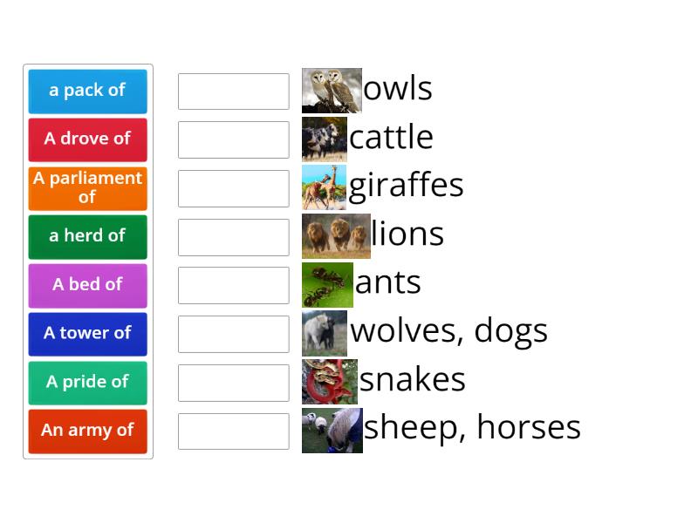This screenshot has height=523, width=698.
Task: Click the sheep image
Action: (x=332, y=428)
